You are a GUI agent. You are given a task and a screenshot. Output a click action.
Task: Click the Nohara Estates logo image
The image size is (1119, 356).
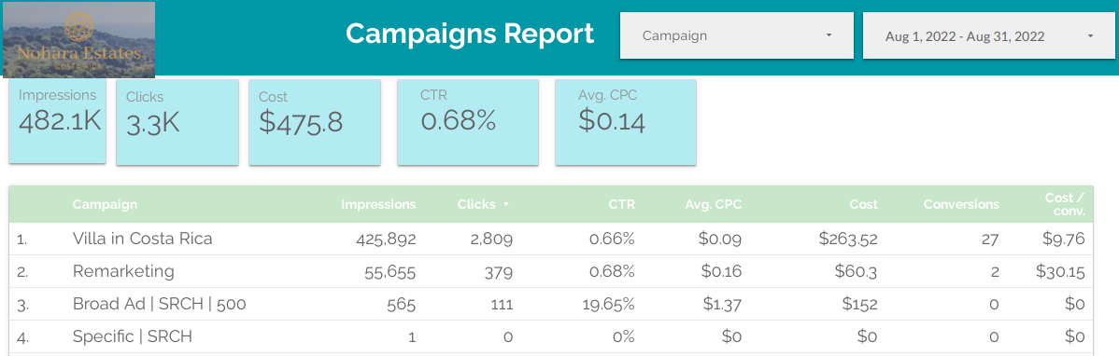[x=79, y=39]
